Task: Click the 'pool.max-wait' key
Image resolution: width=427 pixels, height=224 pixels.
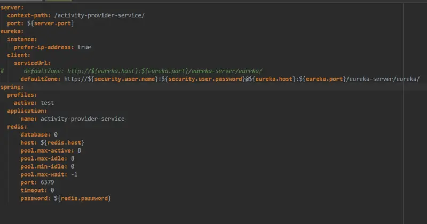Action: (x=44, y=174)
